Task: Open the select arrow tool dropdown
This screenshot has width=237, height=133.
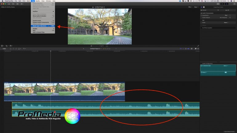Action: pyautogui.click(x=25, y=49)
